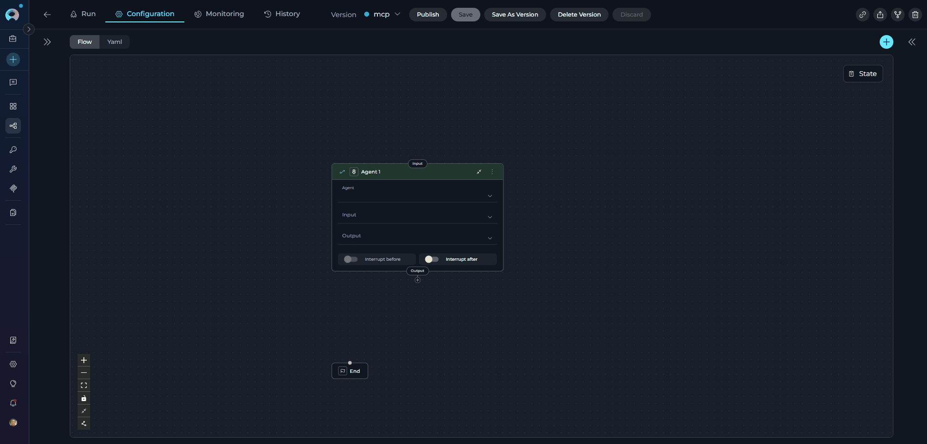Viewport: 927px width, 444px height.
Task: Switch to the Yaml tab
Action: coord(114,42)
